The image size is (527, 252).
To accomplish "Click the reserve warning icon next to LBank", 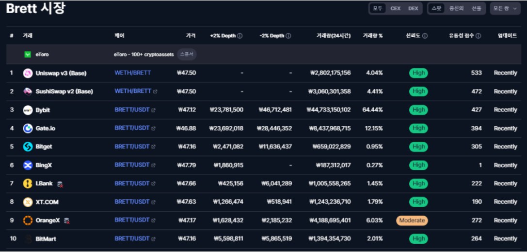I will tap(60, 184).
